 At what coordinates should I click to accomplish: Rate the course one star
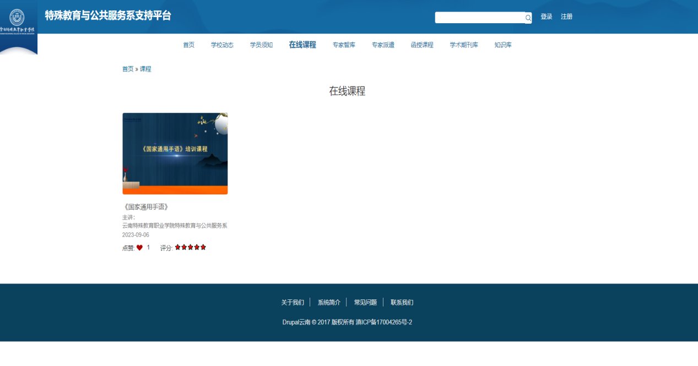(x=178, y=248)
